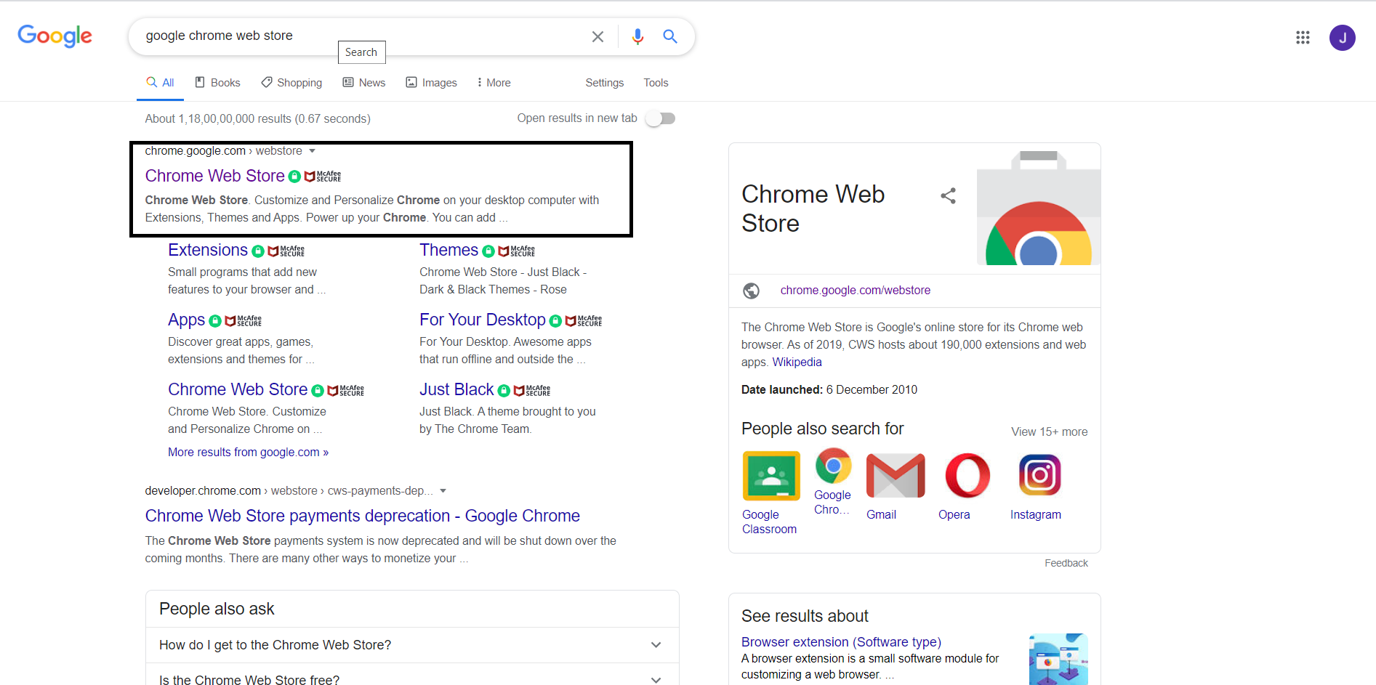Image resolution: width=1376 pixels, height=685 pixels.
Task: Click the McAfee Secure badge beside Extensions
Action: pos(286,251)
